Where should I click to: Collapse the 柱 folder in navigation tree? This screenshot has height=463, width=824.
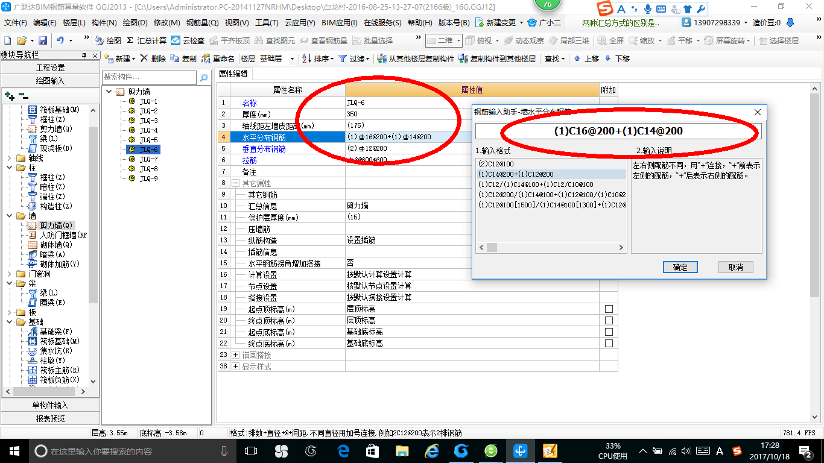(x=10, y=168)
